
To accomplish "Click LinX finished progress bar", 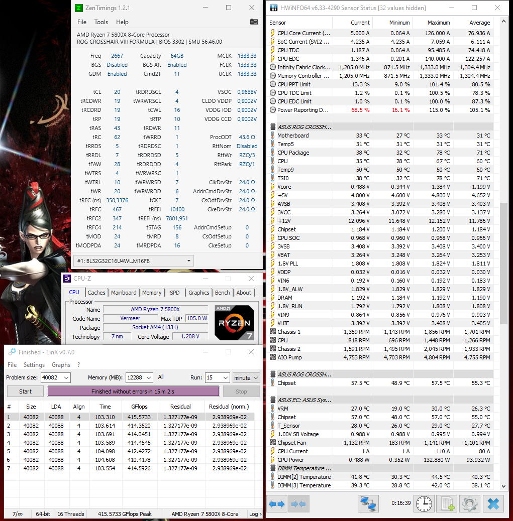I will coord(133,392).
